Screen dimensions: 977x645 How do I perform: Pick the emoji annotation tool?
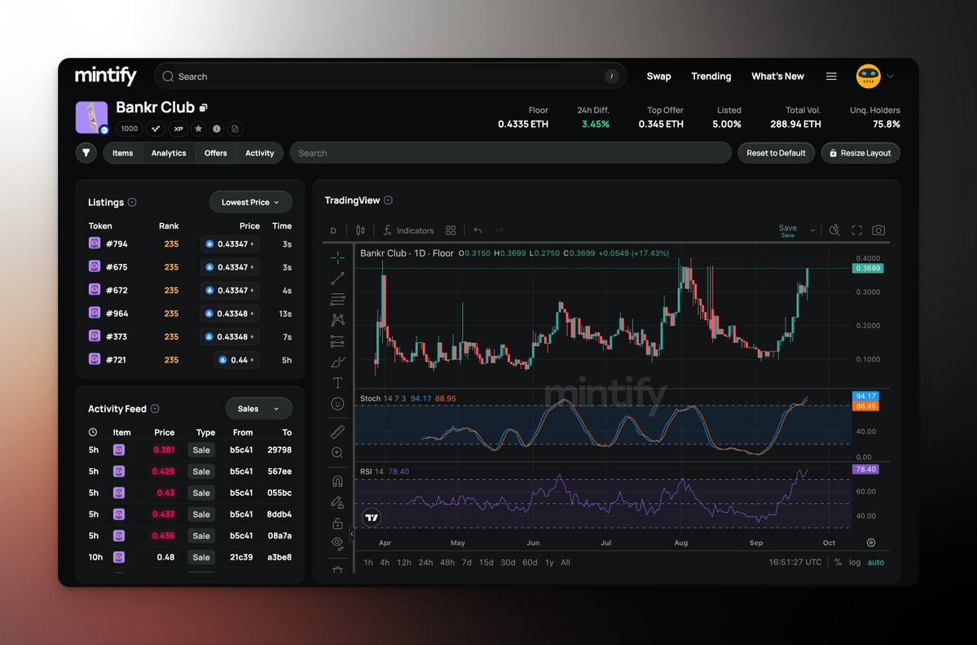click(x=337, y=403)
